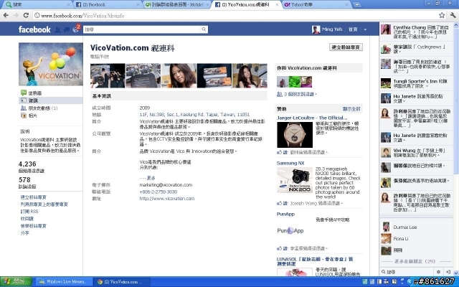The height and width of the screenshot is (287, 459).
Task: Open third photo of woman's face
Action: coord(179,75)
